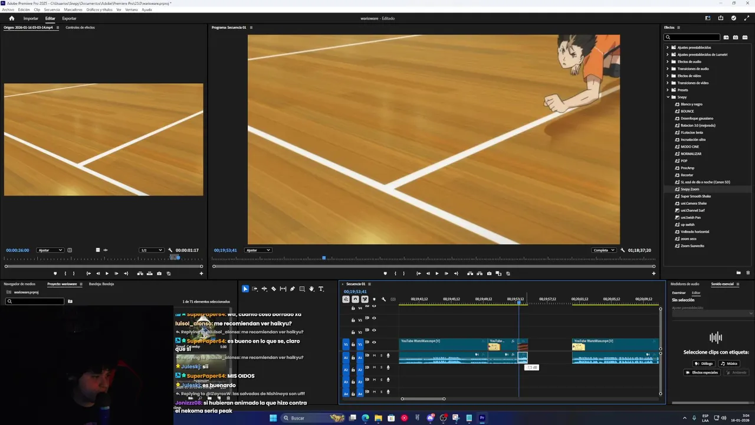The width and height of the screenshot is (755, 425).
Task: Open timeline display settings wrench
Action: [383, 299]
